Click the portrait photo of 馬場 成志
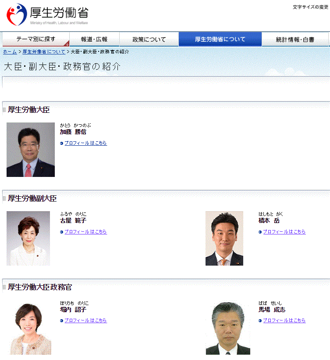 pyautogui.click(x=228, y=328)
